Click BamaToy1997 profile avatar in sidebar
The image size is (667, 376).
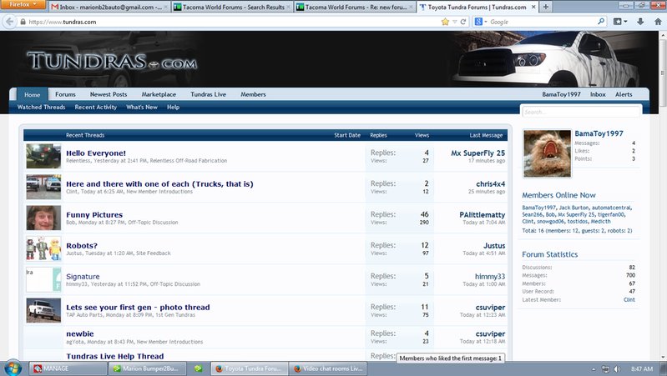pos(547,153)
